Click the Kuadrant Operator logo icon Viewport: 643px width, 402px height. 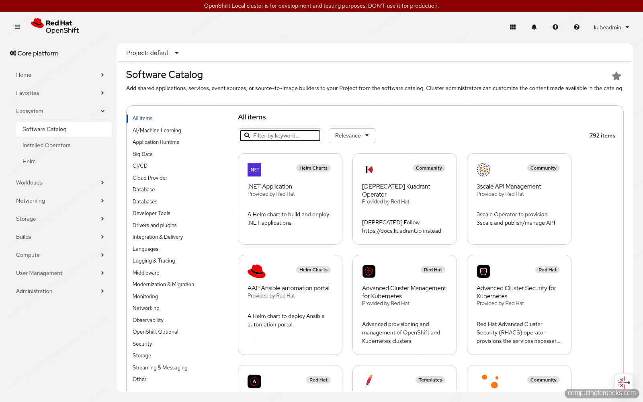point(369,170)
